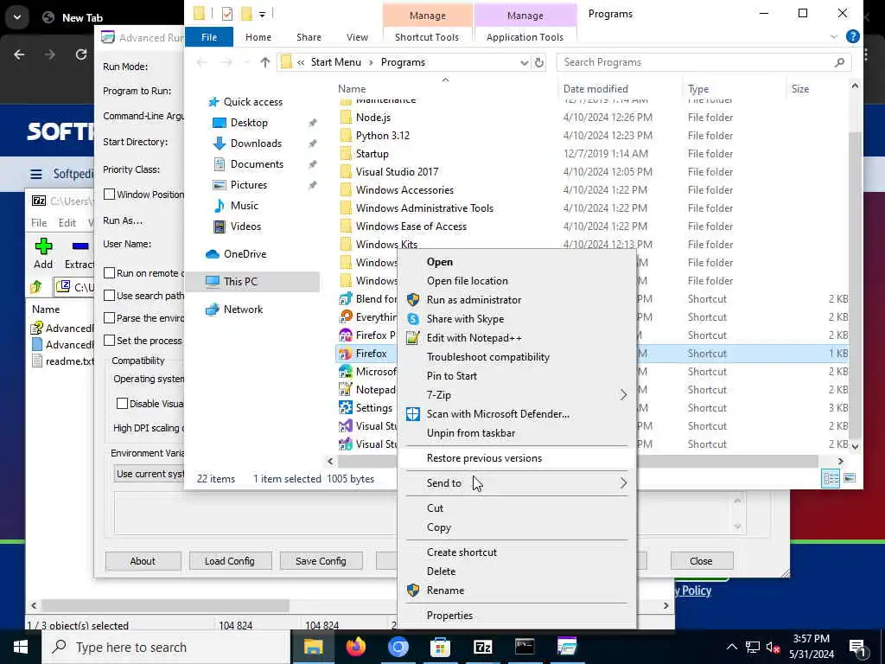Click the Explorer help question mark icon

pyautogui.click(x=853, y=36)
